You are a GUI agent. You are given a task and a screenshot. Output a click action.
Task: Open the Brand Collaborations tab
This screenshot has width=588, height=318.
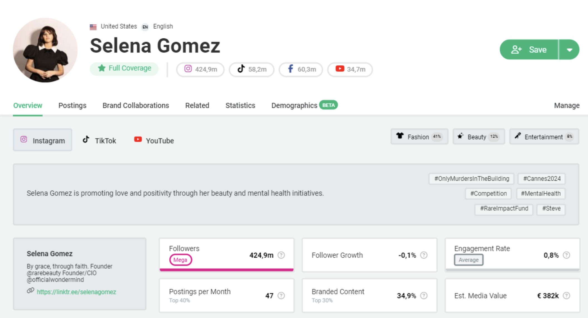pos(135,105)
